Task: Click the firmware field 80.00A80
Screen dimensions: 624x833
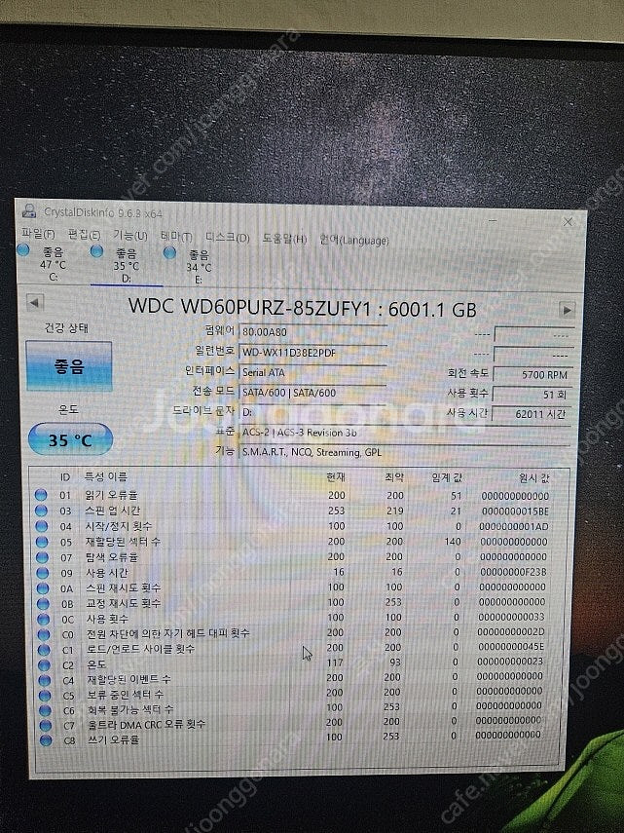Action: [312, 332]
